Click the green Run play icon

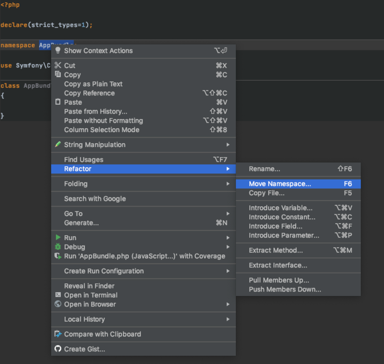[x=58, y=238]
